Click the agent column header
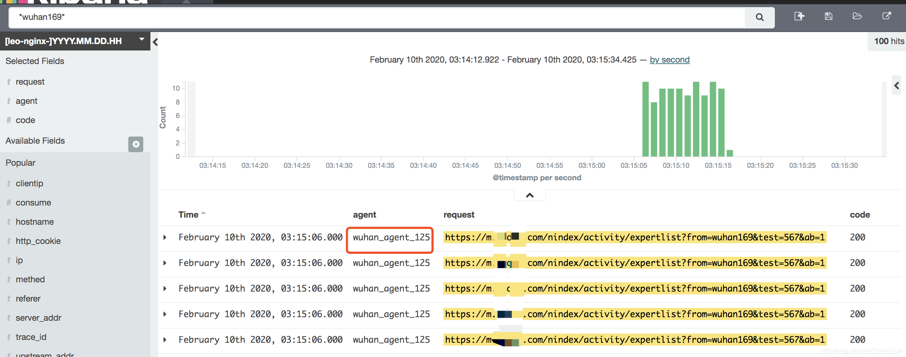 point(365,215)
